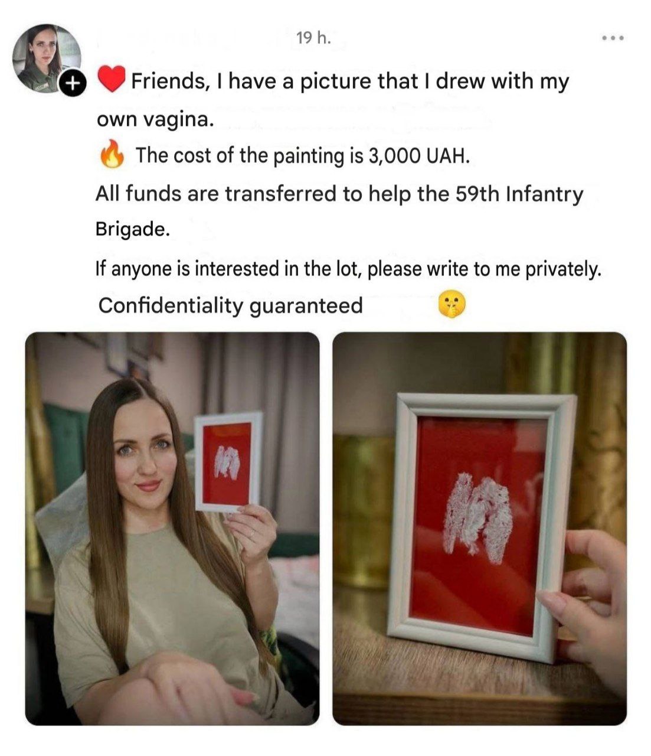Select the word "Brigade."
The image size is (651, 756).
click(133, 229)
